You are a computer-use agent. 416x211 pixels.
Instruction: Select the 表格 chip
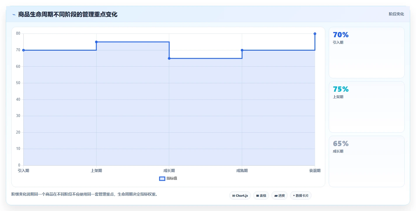point(261,196)
